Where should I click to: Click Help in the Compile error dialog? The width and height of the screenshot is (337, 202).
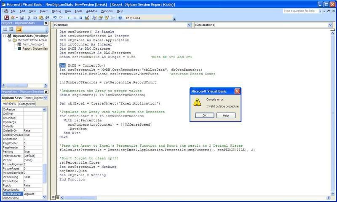point(226,116)
